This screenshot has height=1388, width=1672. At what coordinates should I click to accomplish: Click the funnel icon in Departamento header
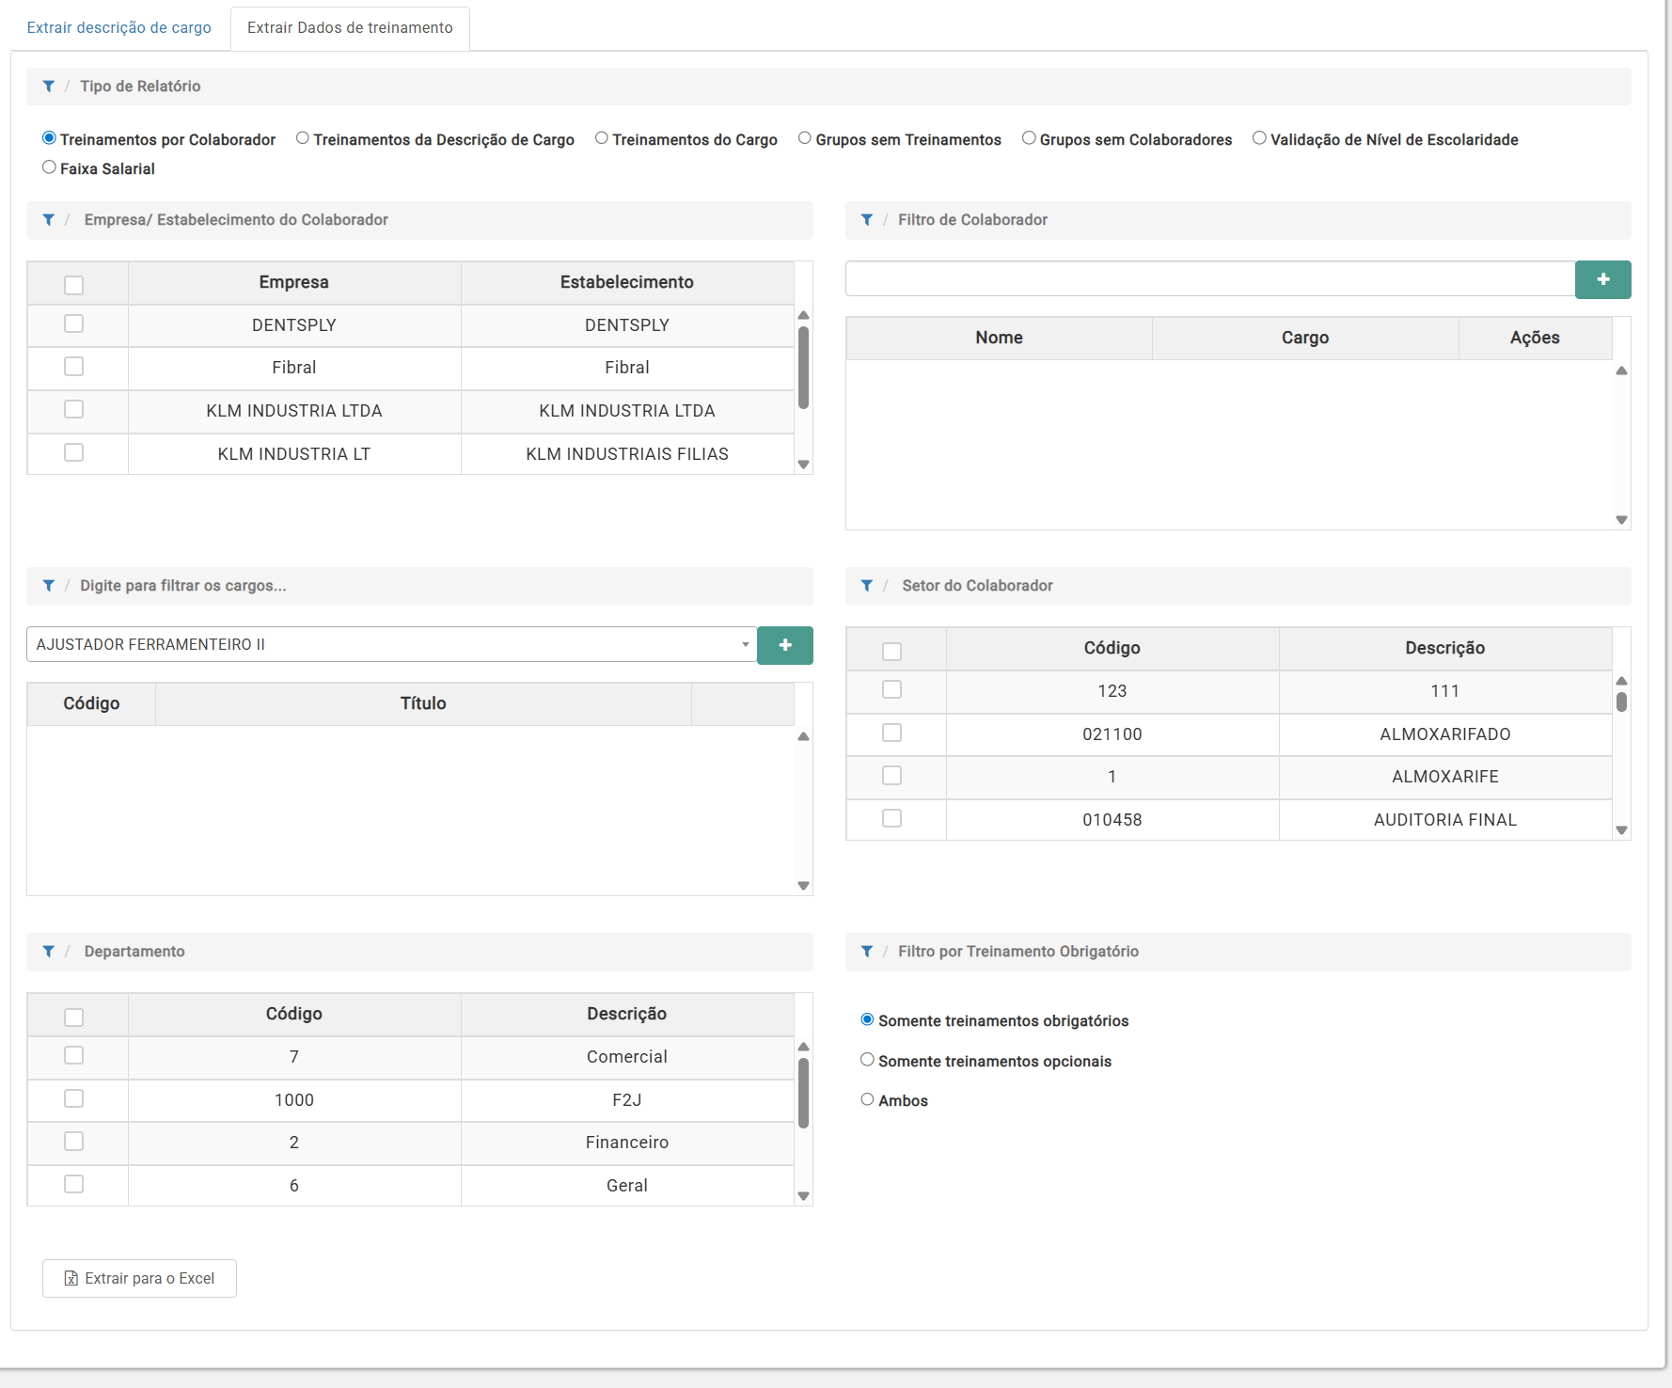pyautogui.click(x=49, y=952)
